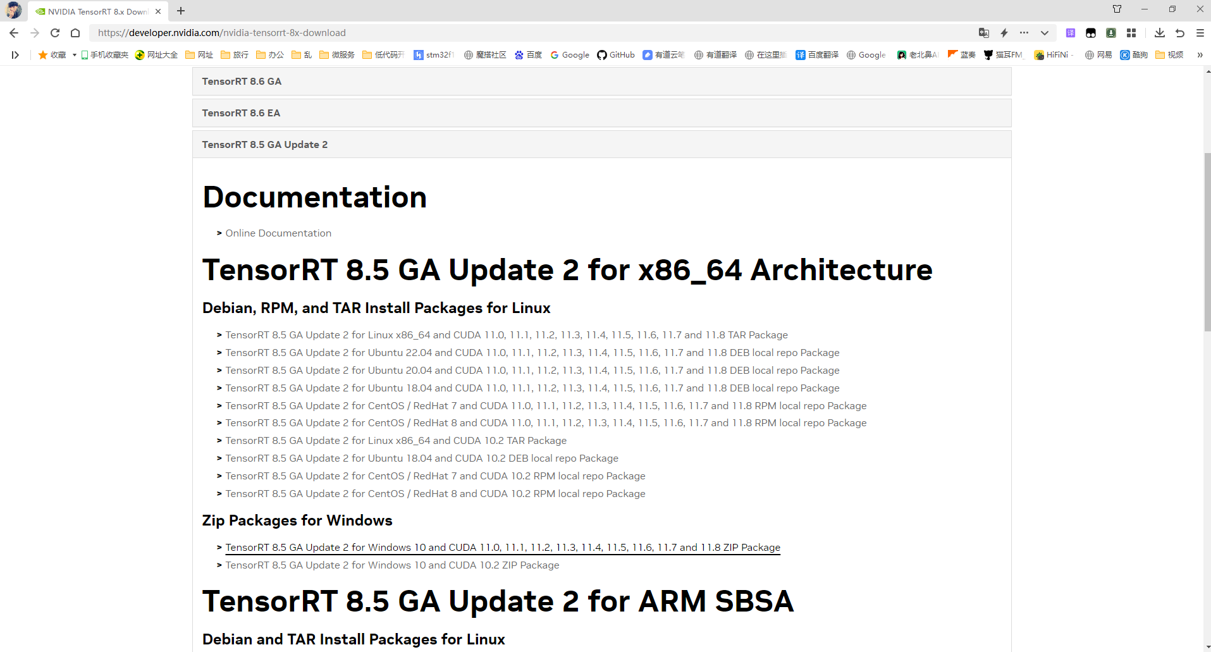Image resolution: width=1211 pixels, height=652 pixels.
Task: Show more bookmarks with the overflow chevron
Action: coord(1200,55)
